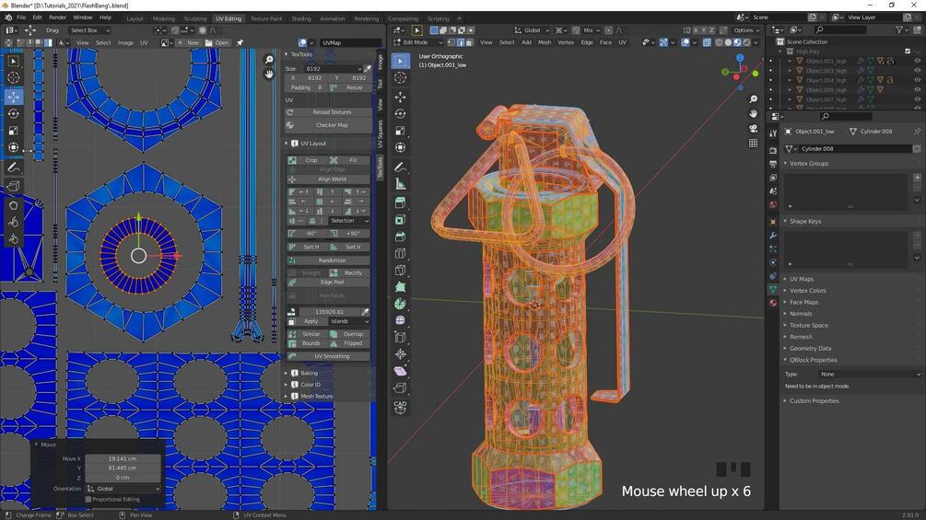926x520 pixels.
Task: Open the QBlock Type dropdown set to None
Action: pyautogui.click(x=870, y=374)
